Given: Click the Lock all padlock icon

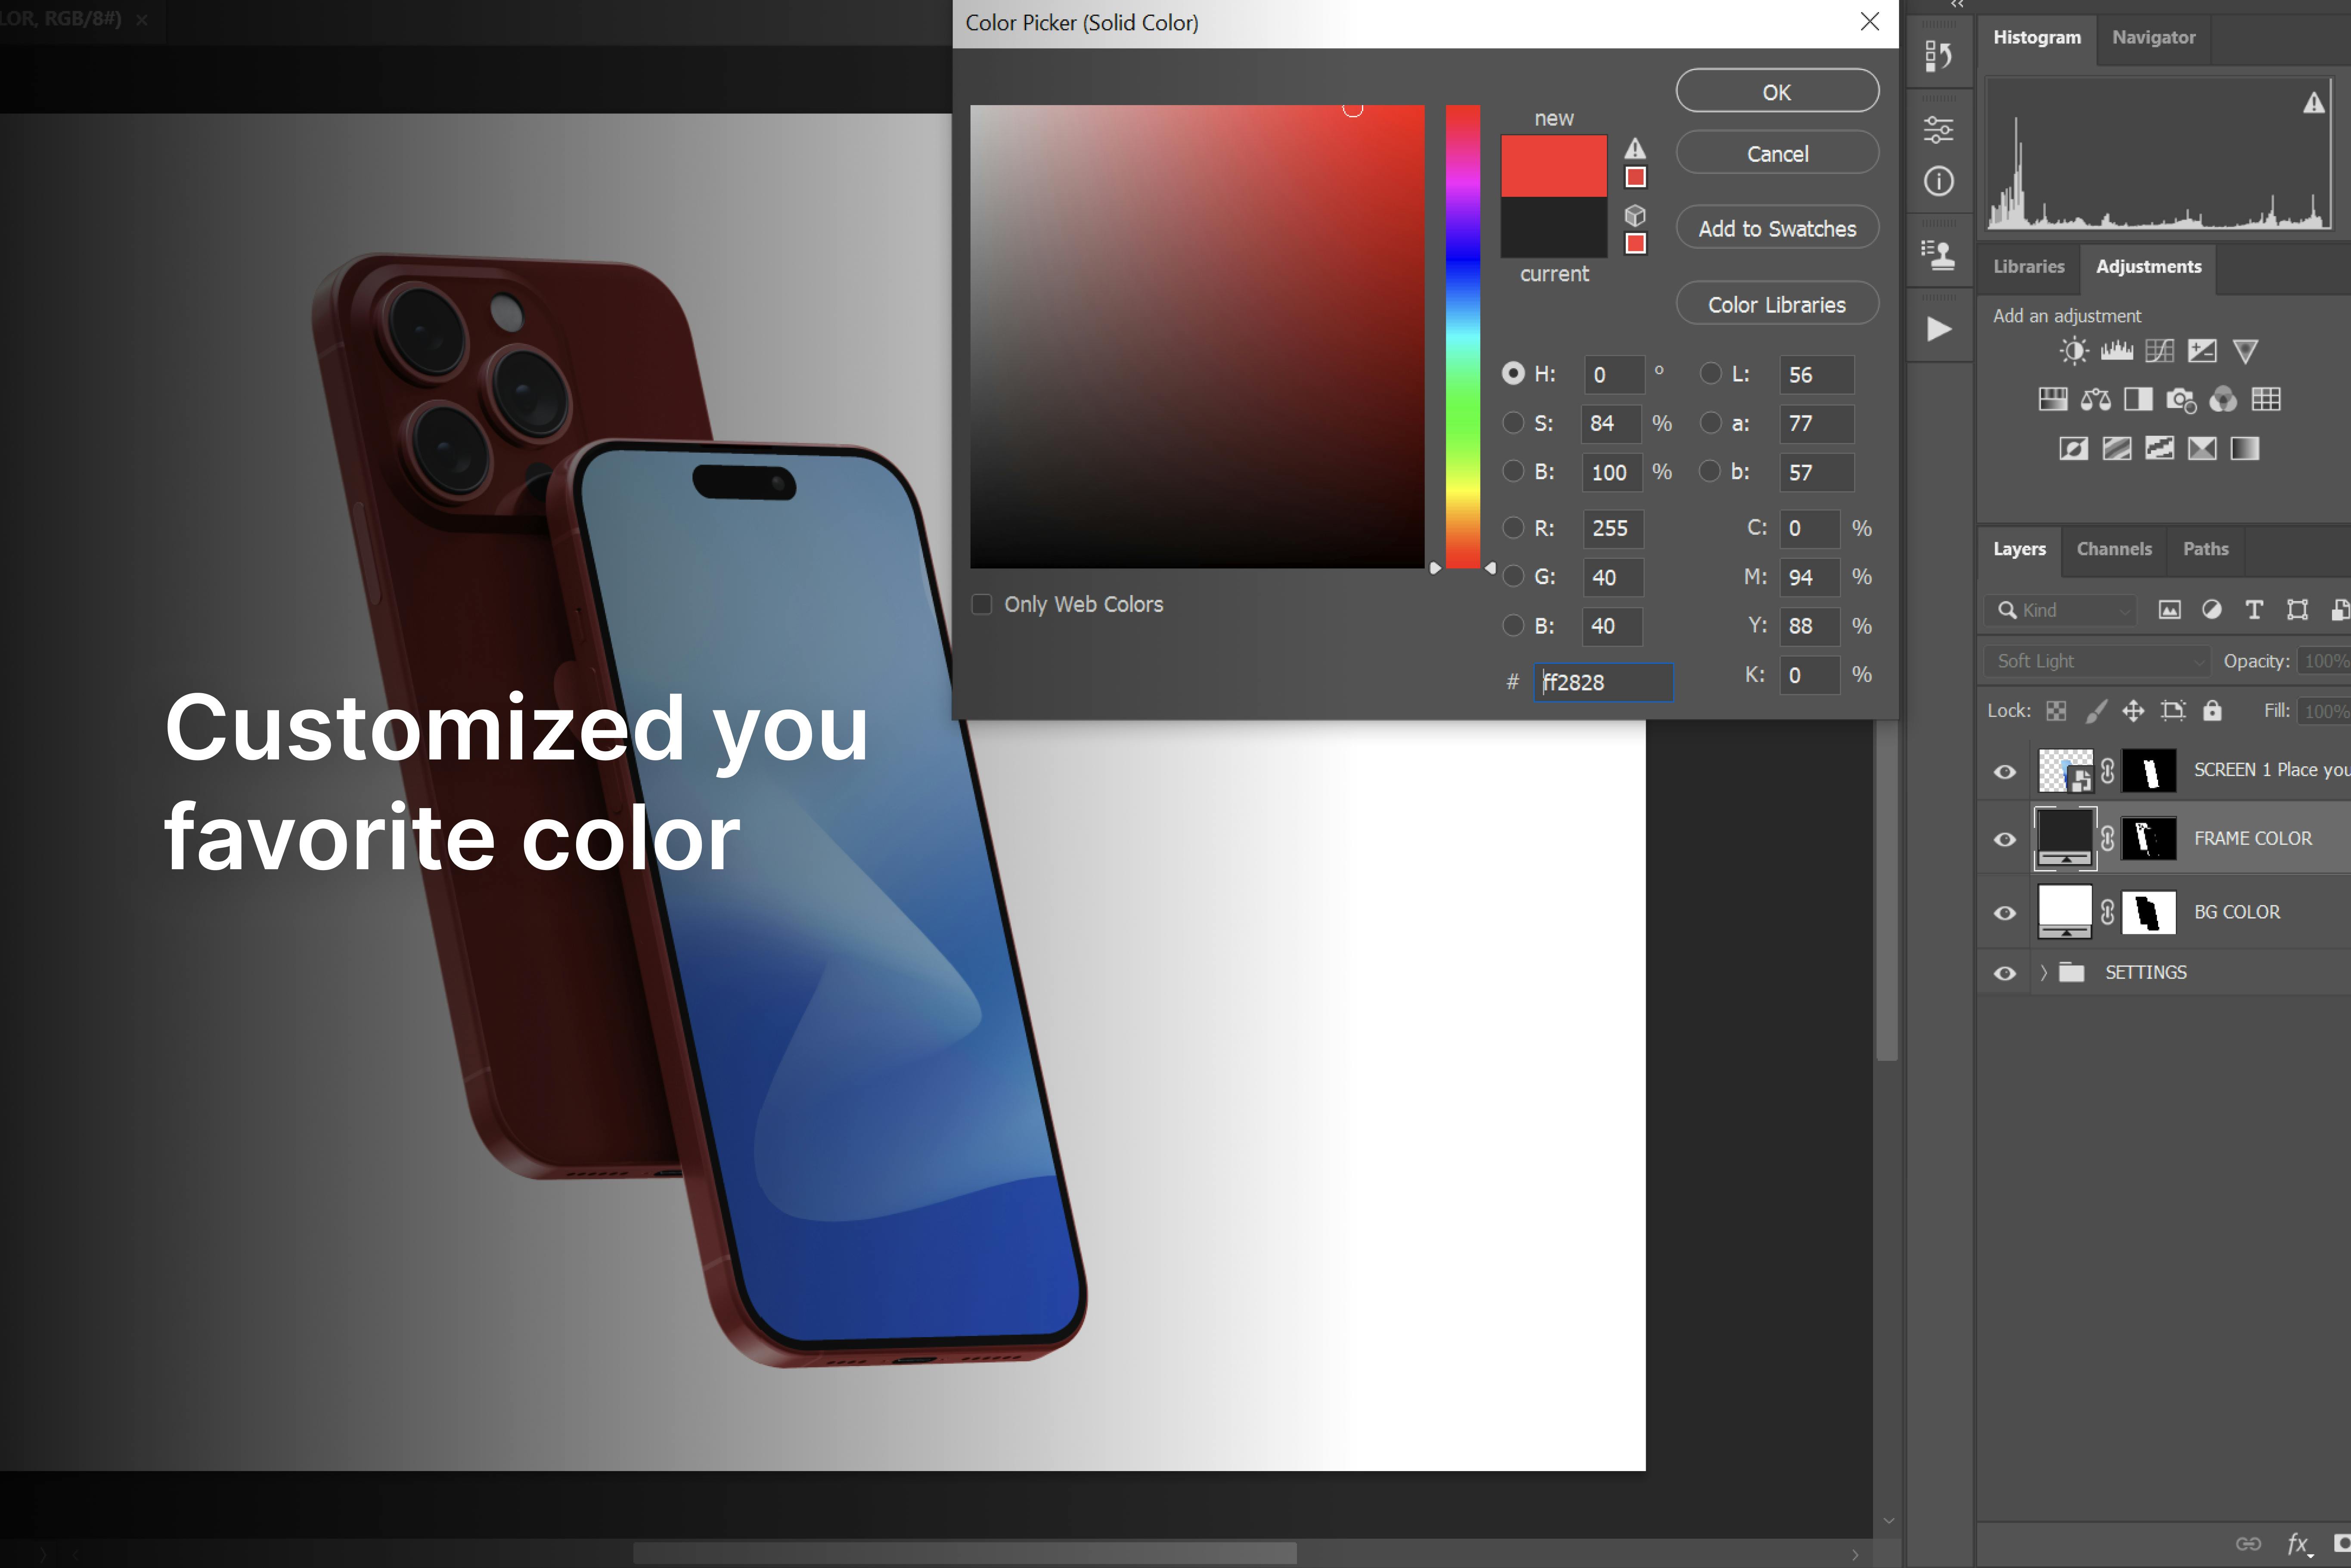Looking at the screenshot, I should [x=2212, y=710].
